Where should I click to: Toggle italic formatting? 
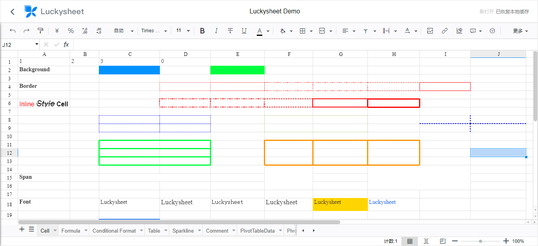tap(216, 31)
